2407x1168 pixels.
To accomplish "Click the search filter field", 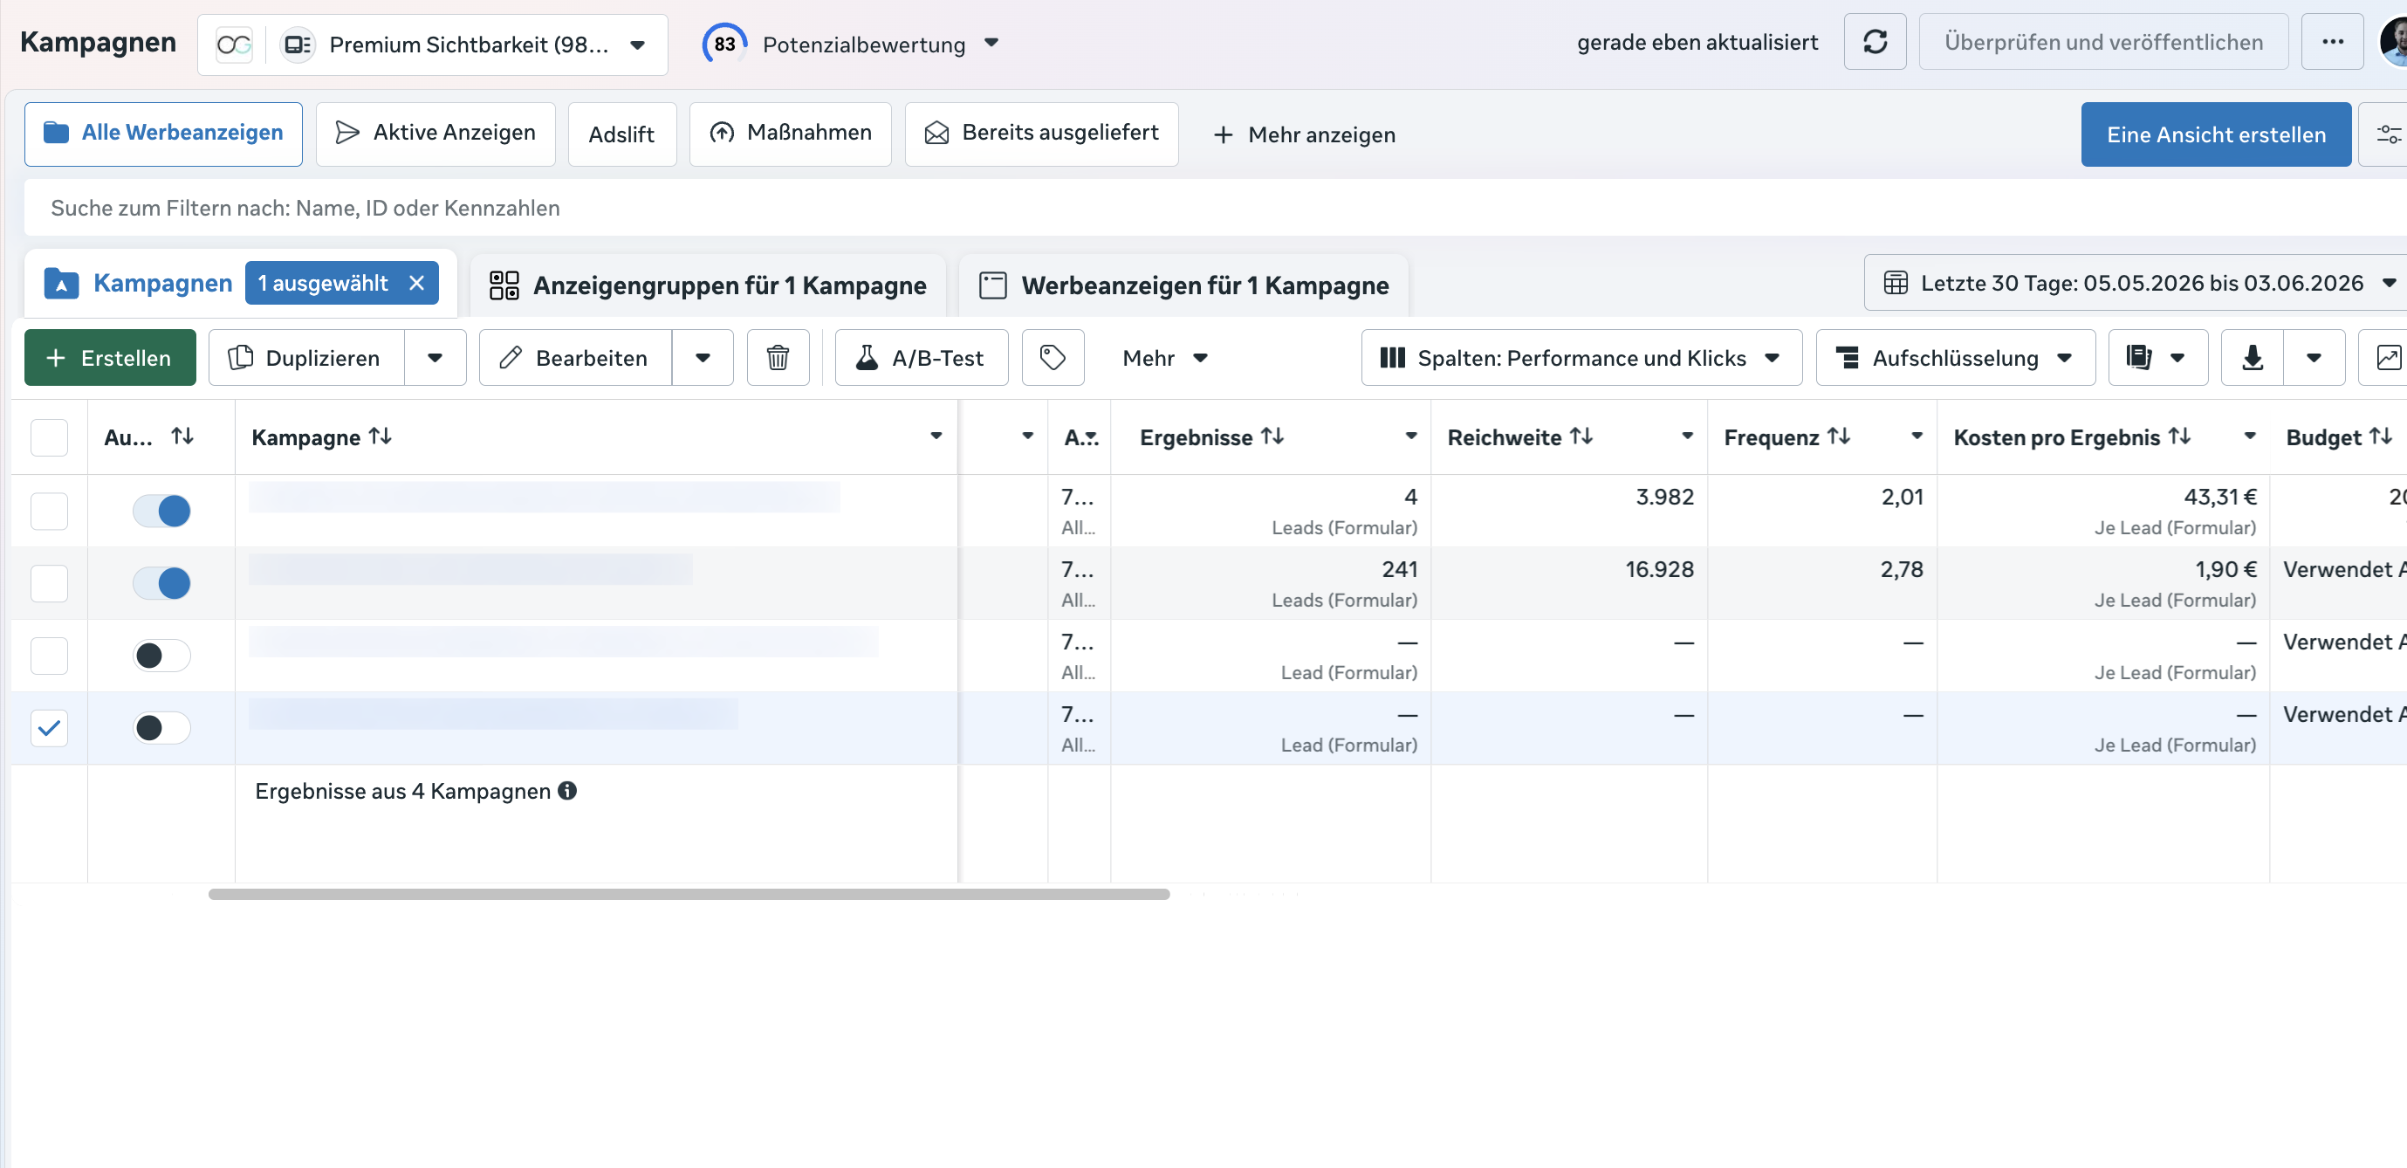I will coord(1215,208).
